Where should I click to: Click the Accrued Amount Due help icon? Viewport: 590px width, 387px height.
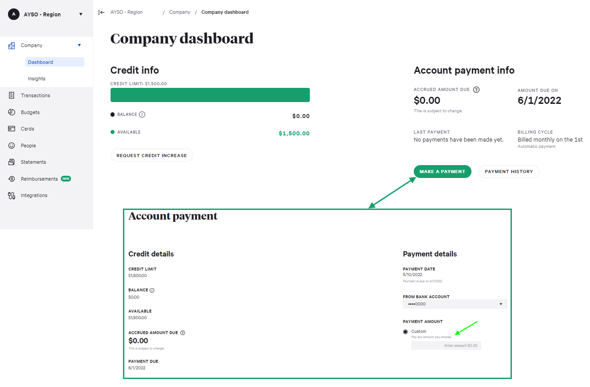[476, 90]
